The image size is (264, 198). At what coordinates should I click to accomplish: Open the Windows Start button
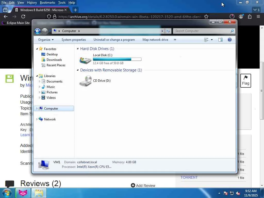coord(7,193)
